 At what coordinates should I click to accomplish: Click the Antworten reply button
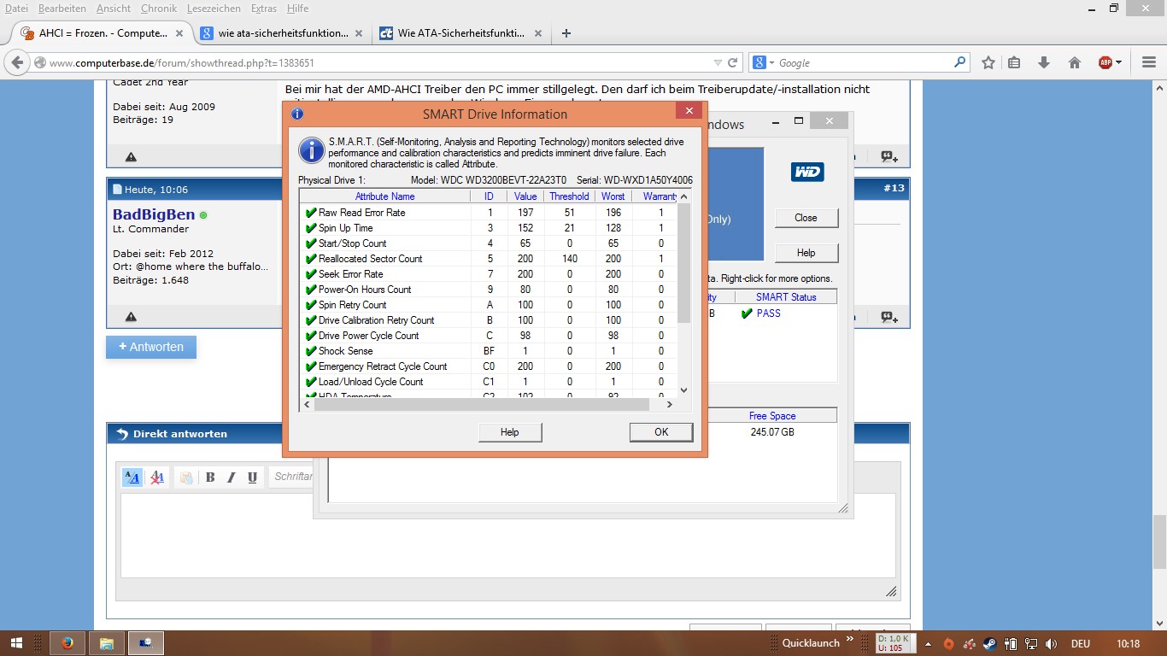(x=151, y=347)
